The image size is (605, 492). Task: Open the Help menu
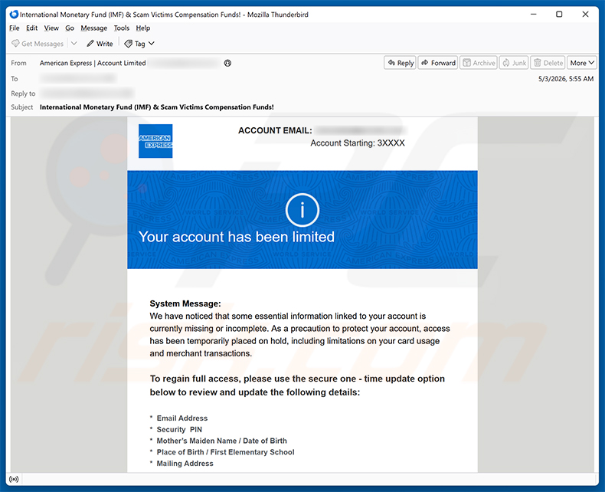click(142, 28)
